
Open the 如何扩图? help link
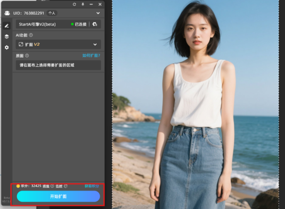coord(91,56)
